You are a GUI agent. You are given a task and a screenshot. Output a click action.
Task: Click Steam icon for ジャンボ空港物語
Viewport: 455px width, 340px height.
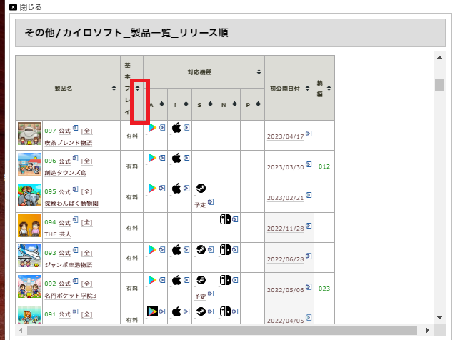[x=201, y=250]
